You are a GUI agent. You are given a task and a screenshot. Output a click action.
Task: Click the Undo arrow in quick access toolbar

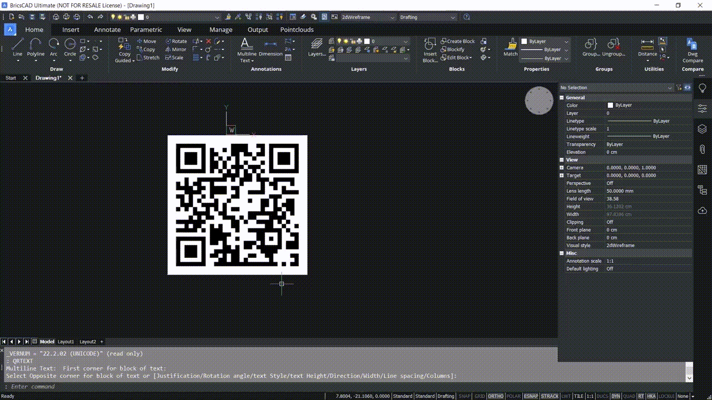(90, 17)
